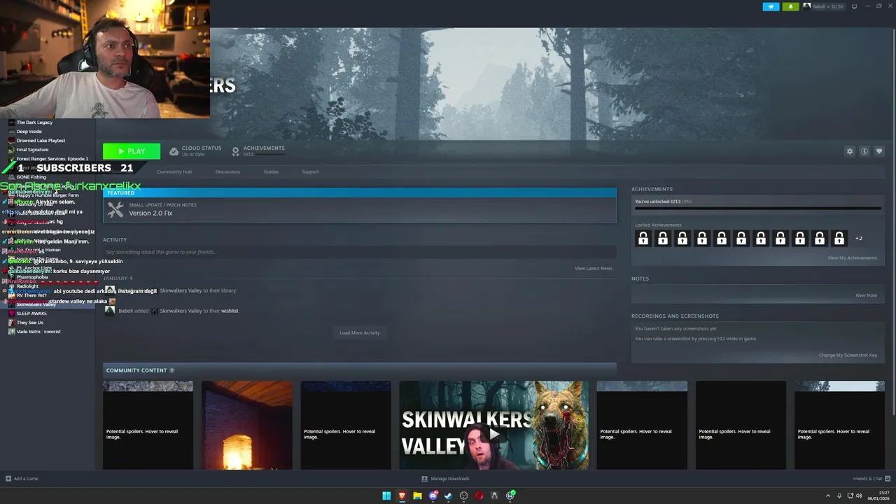
Task: Select Skinwalkers Valley in library list
Action: click(x=36, y=304)
